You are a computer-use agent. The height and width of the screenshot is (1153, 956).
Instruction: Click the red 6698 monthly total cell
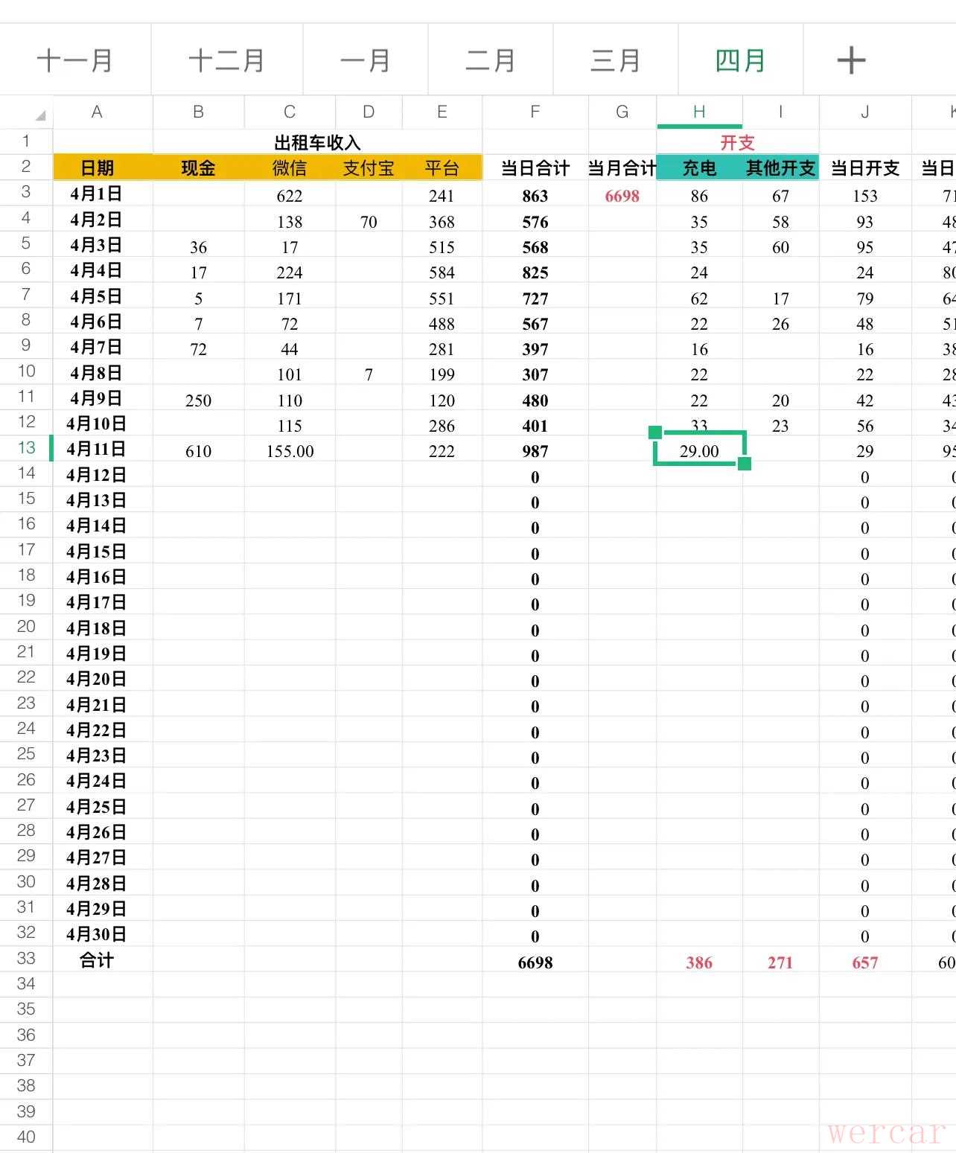622,196
